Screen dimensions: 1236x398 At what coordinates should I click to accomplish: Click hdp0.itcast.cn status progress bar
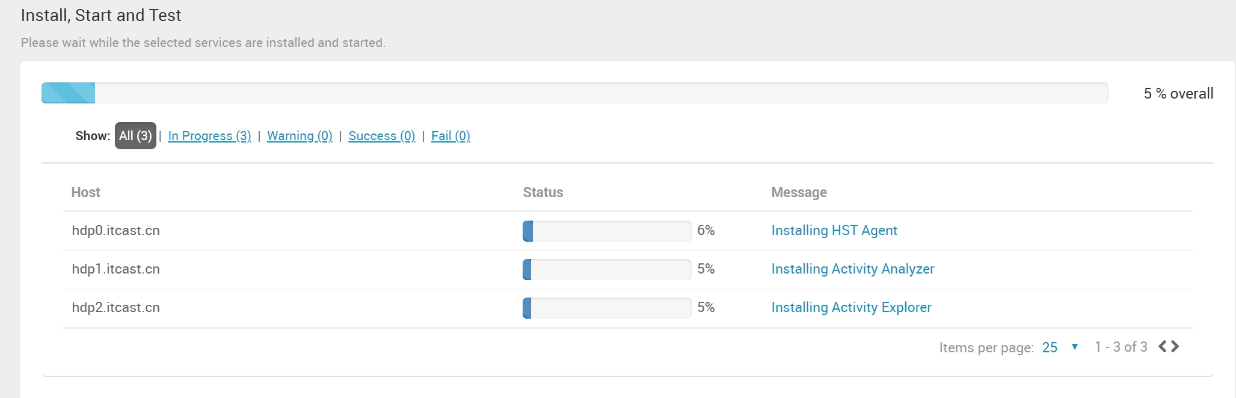pyautogui.click(x=607, y=231)
